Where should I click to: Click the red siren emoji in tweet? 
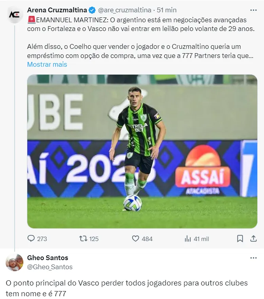(31, 19)
